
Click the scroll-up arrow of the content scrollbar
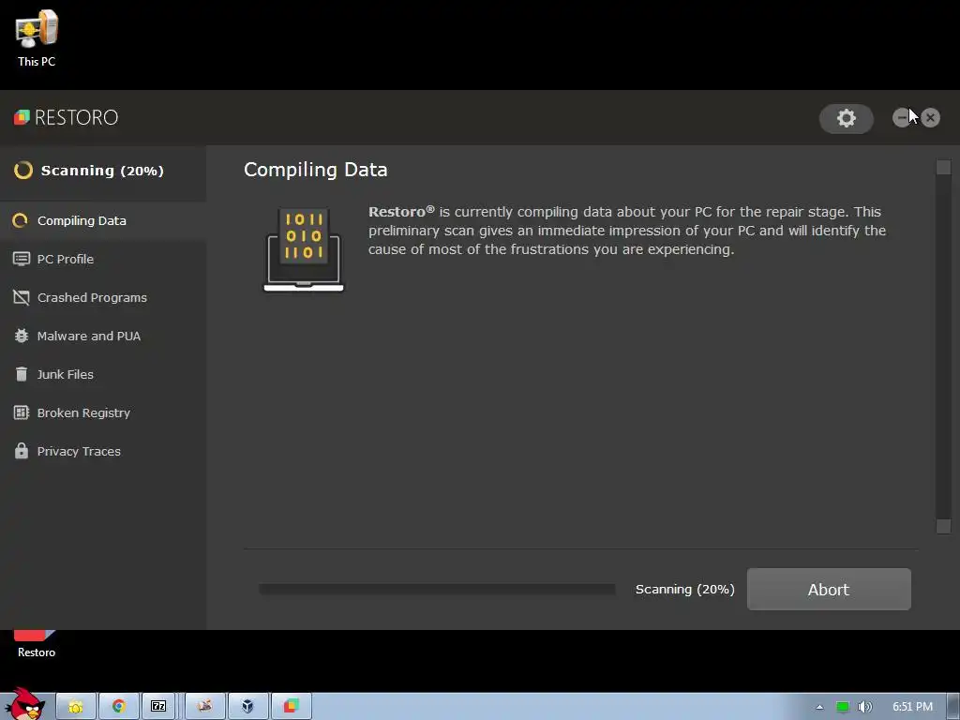pos(943,167)
